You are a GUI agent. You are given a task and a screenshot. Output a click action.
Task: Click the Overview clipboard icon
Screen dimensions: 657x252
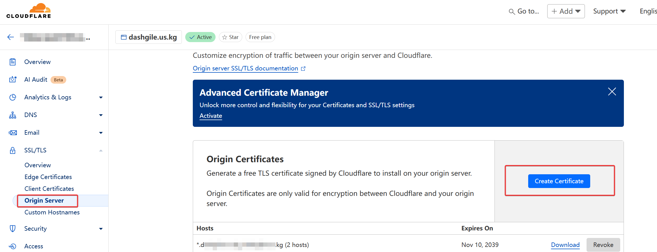13,62
